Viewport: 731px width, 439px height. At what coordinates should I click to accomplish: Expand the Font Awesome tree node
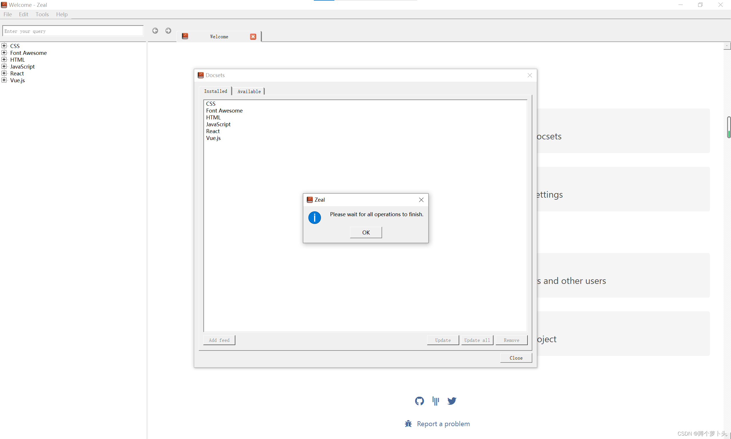coord(4,53)
